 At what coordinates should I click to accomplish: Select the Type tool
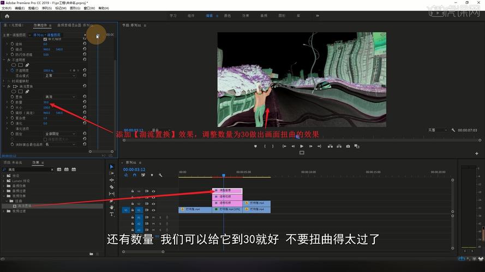[x=112, y=214]
